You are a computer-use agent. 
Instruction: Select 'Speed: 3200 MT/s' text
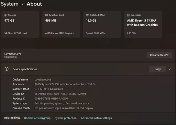click(96, 33)
